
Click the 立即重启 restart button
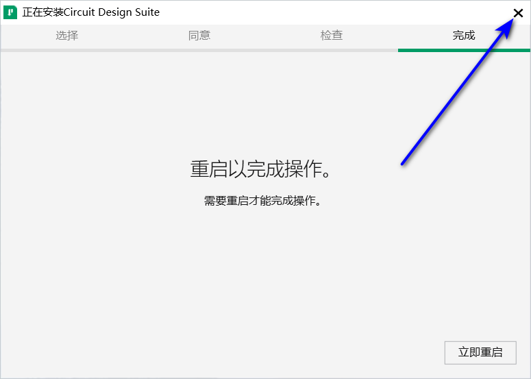point(480,352)
